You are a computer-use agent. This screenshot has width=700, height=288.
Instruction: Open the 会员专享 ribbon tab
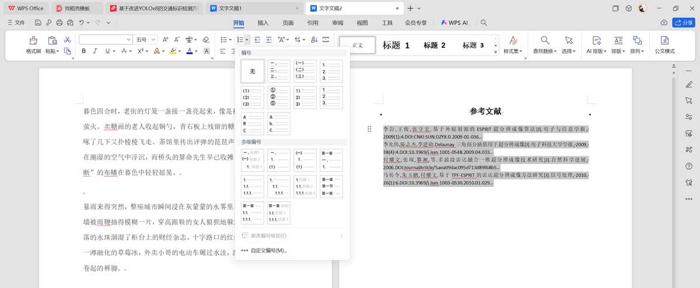[416, 23]
